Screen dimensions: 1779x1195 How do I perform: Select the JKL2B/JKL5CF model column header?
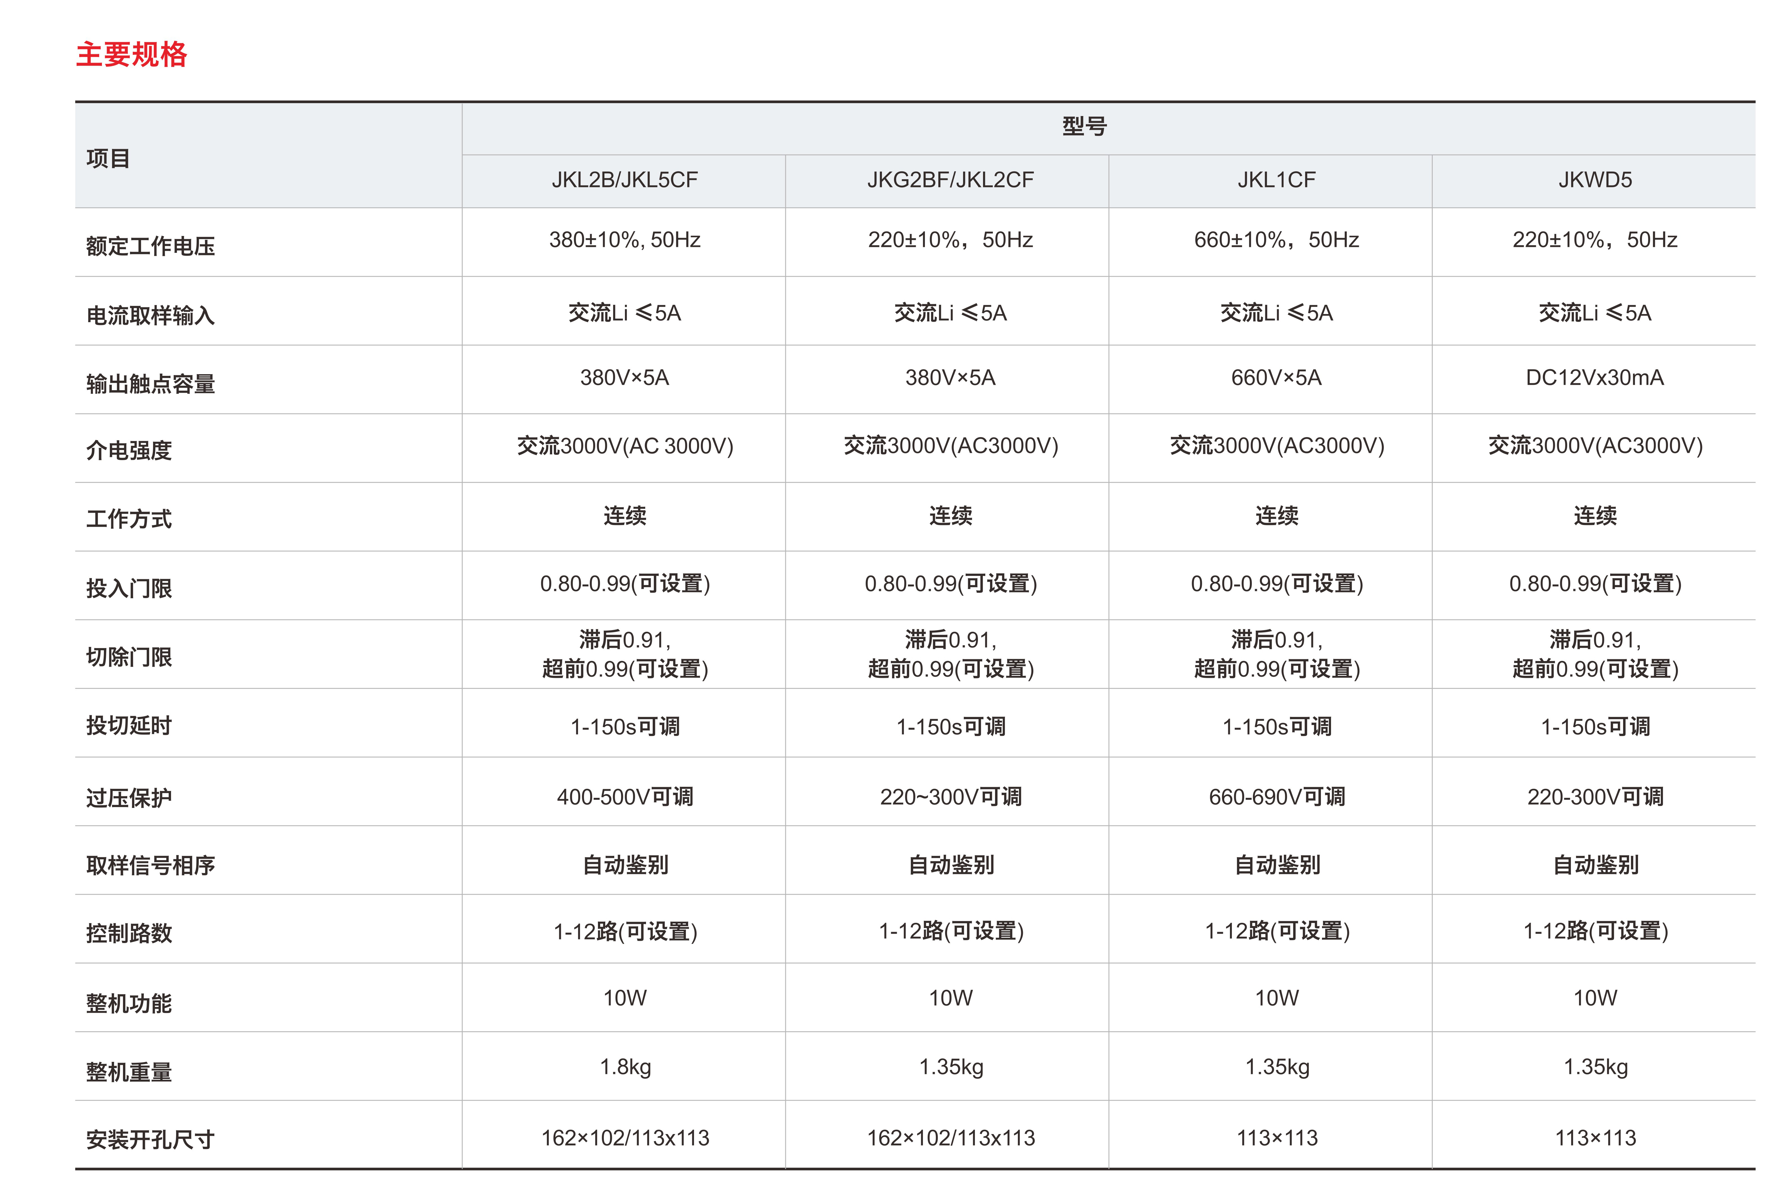click(x=624, y=180)
